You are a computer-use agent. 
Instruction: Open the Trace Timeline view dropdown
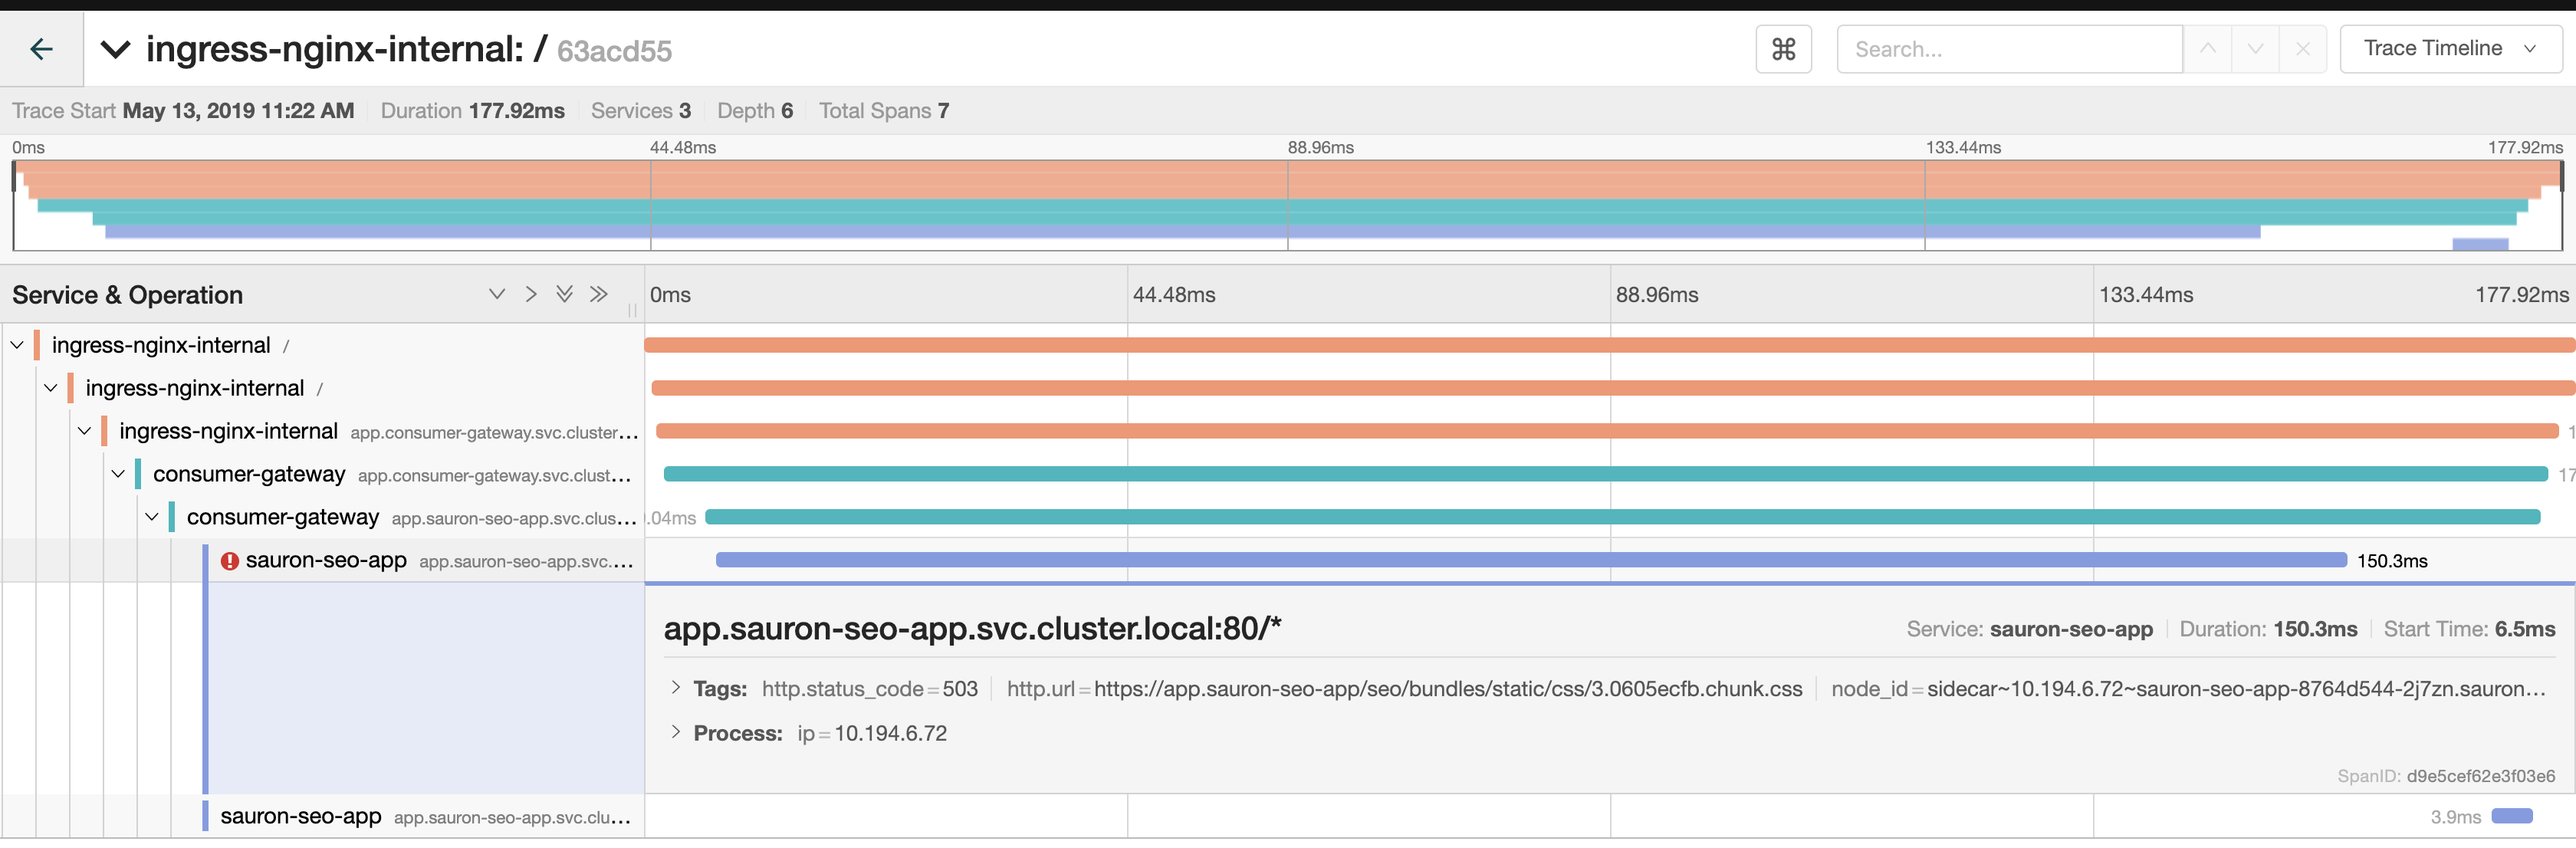(2450, 49)
